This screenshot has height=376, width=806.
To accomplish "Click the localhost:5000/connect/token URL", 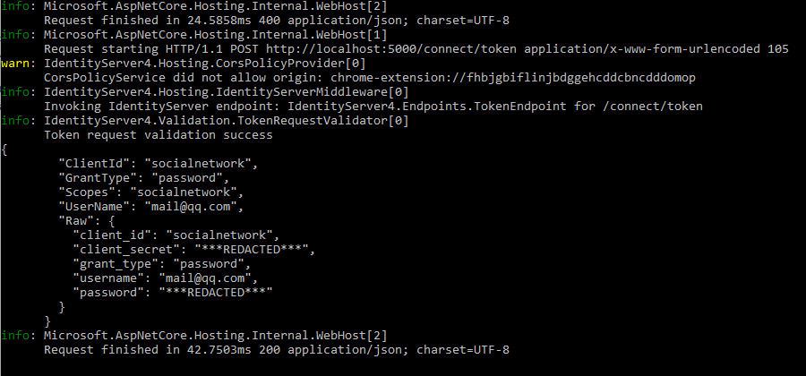I will coord(393,49).
